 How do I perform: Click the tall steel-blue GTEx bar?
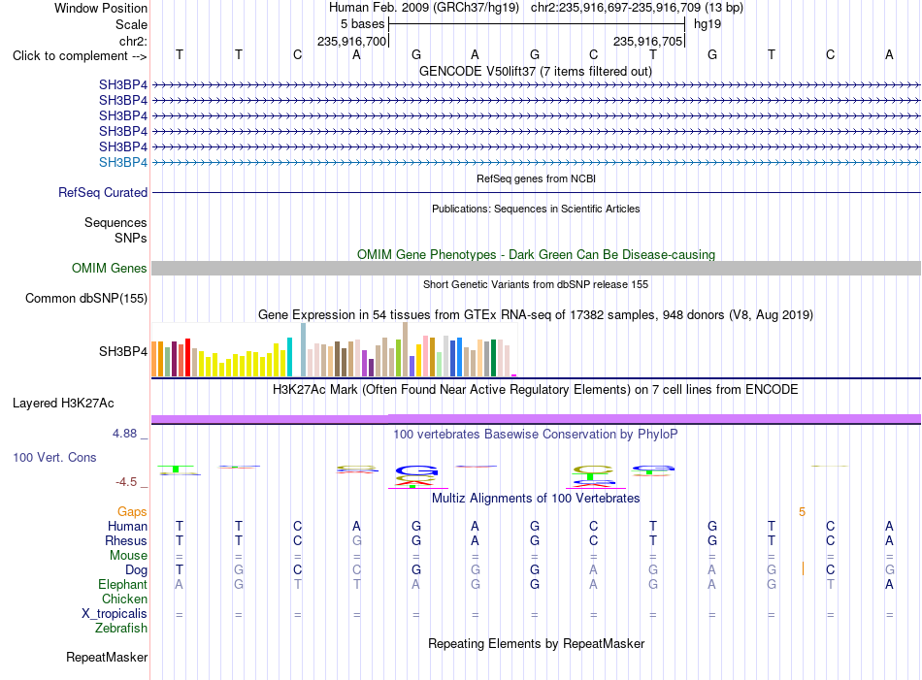click(x=303, y=349)
